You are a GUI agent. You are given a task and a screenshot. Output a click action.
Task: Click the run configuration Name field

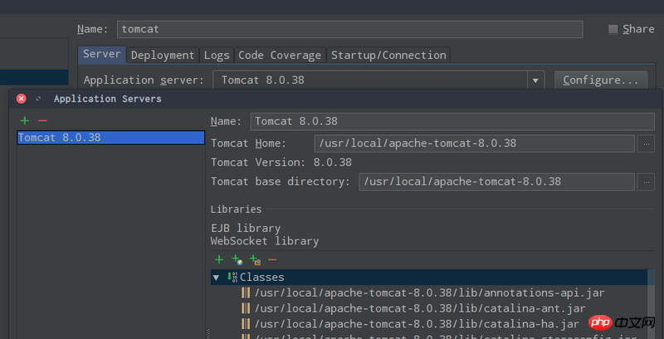tap(357, 29)
